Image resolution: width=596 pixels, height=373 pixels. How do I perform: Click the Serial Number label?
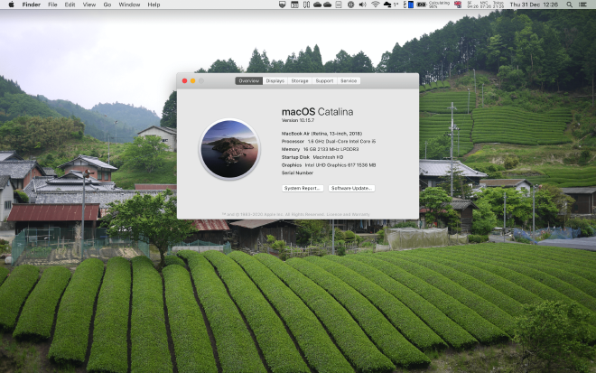pos(297,173)
